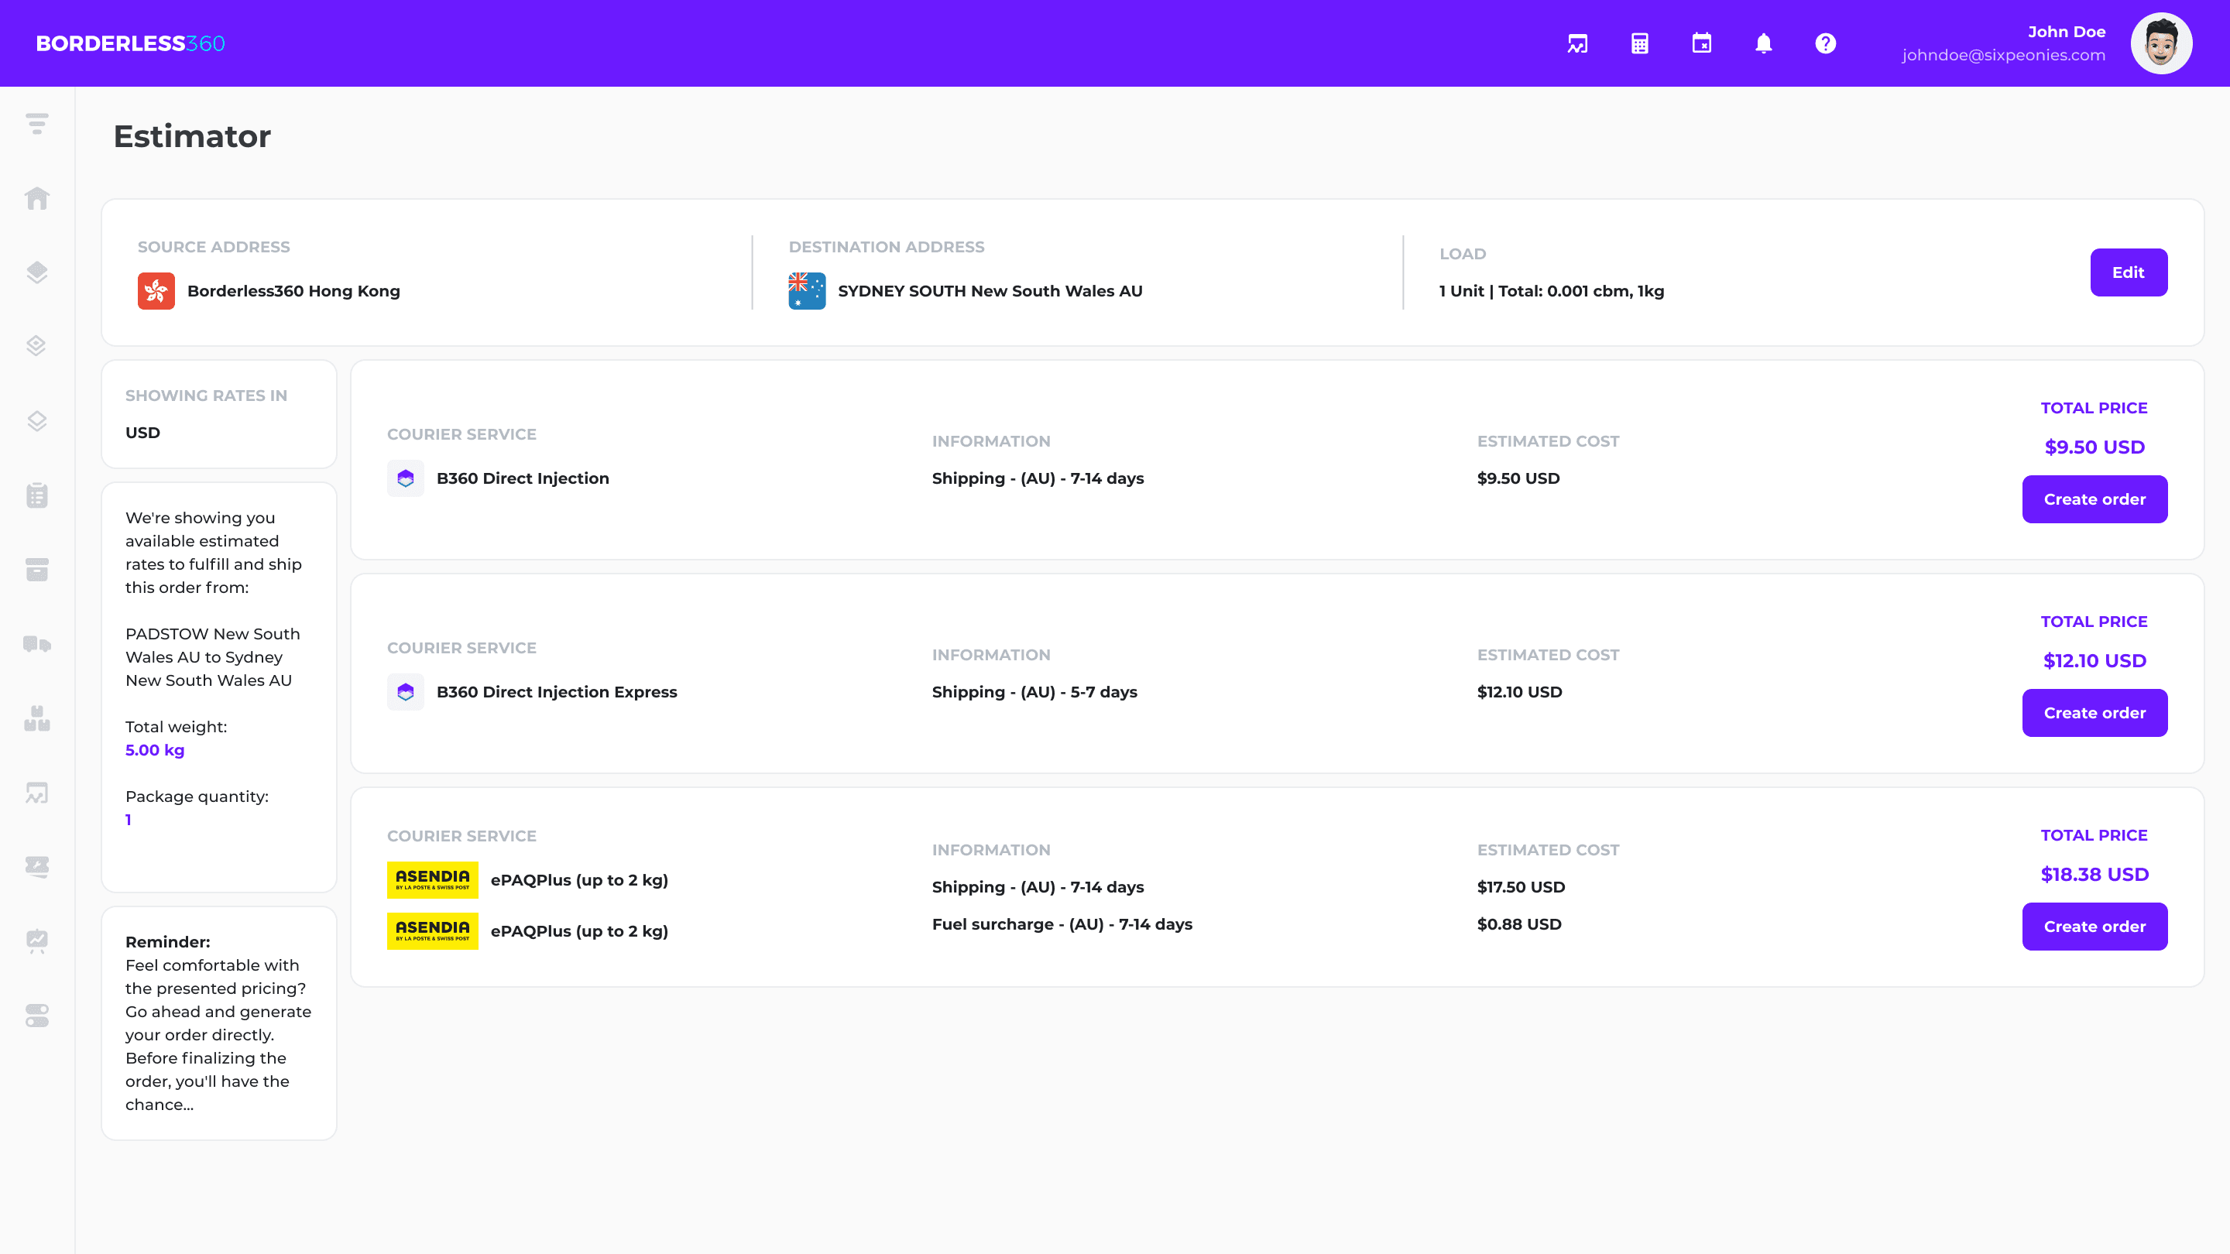Click 'Shipping - (AU) - 5-7 days' info
Screen dimensions: 2230x1254
1034,692
